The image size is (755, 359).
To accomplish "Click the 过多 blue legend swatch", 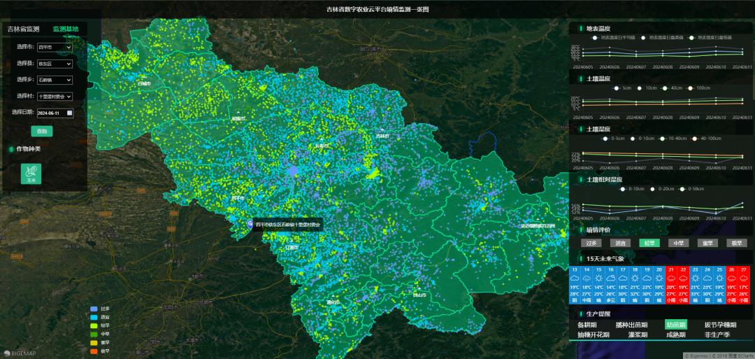I will coord(94,309).
